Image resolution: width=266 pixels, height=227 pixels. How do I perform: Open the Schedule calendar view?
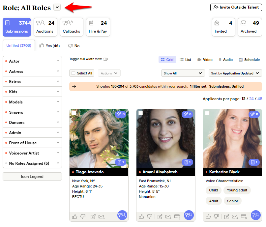(x=249, y=60)
